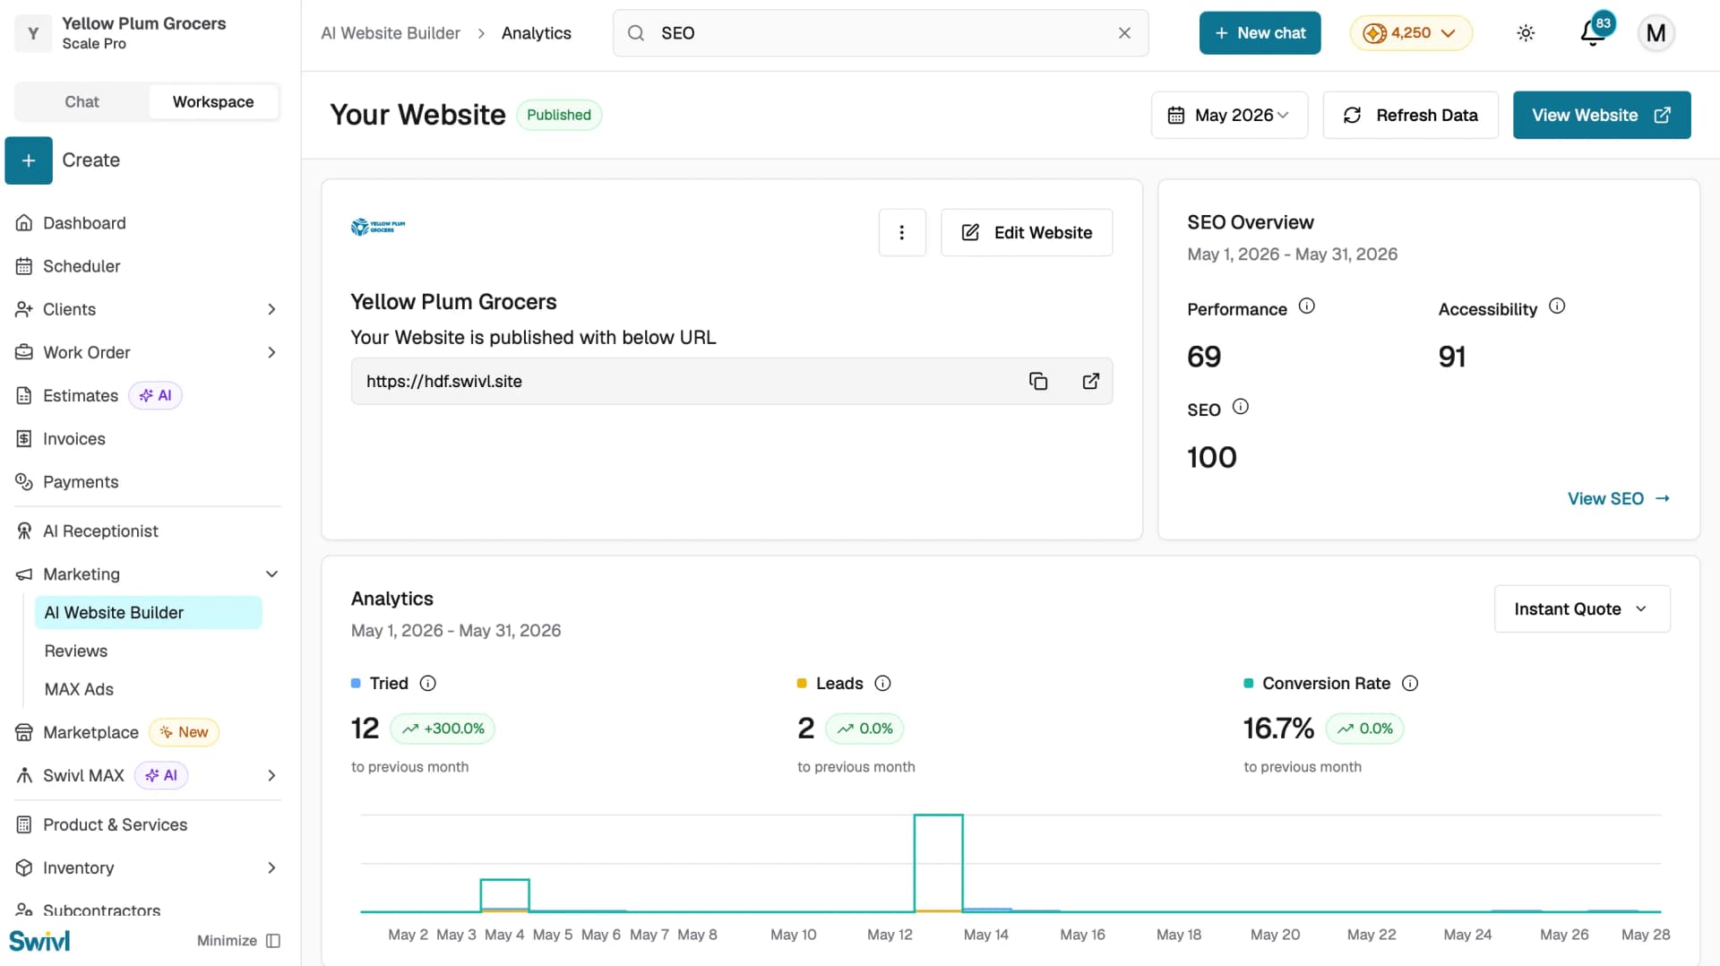Image resolution: width=1720 pixels, height=966 pixels.
Task: Select AI Website Builder in Marketing
Action: (x=149, y=613)
